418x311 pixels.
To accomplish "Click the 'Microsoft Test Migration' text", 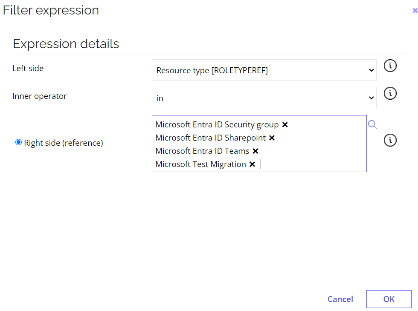I will (200, 164).
